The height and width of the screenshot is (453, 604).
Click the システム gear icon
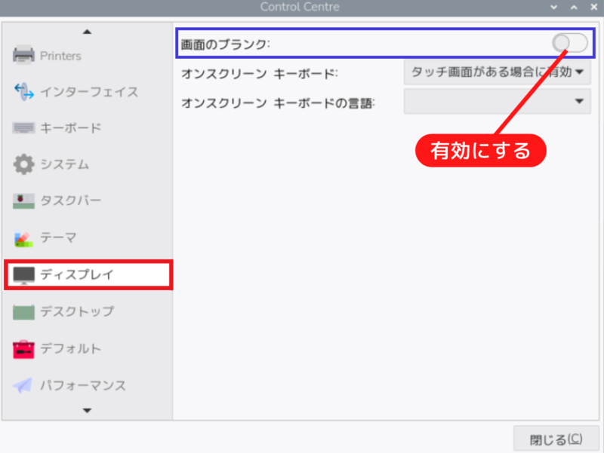pyautogui.click(x=24, y=164)
